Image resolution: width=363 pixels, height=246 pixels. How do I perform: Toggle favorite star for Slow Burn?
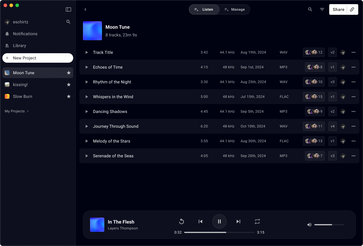pos(69,96)
